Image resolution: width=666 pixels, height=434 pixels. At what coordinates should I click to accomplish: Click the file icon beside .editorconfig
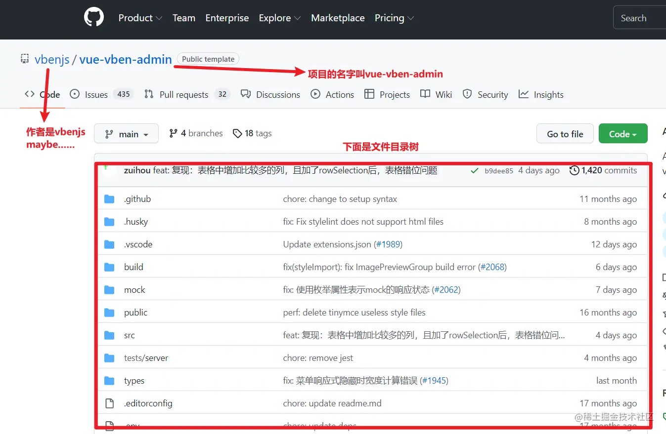tap(109, 403)
